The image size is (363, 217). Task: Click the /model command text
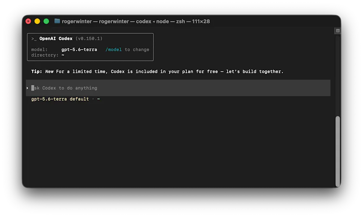point(113,50)
